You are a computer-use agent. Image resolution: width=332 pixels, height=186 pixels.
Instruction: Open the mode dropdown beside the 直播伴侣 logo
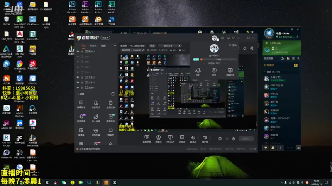105,38
